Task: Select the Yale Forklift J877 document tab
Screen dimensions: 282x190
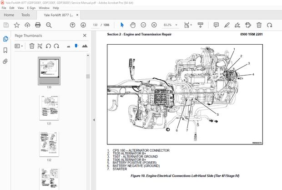Action: (58, 15)
